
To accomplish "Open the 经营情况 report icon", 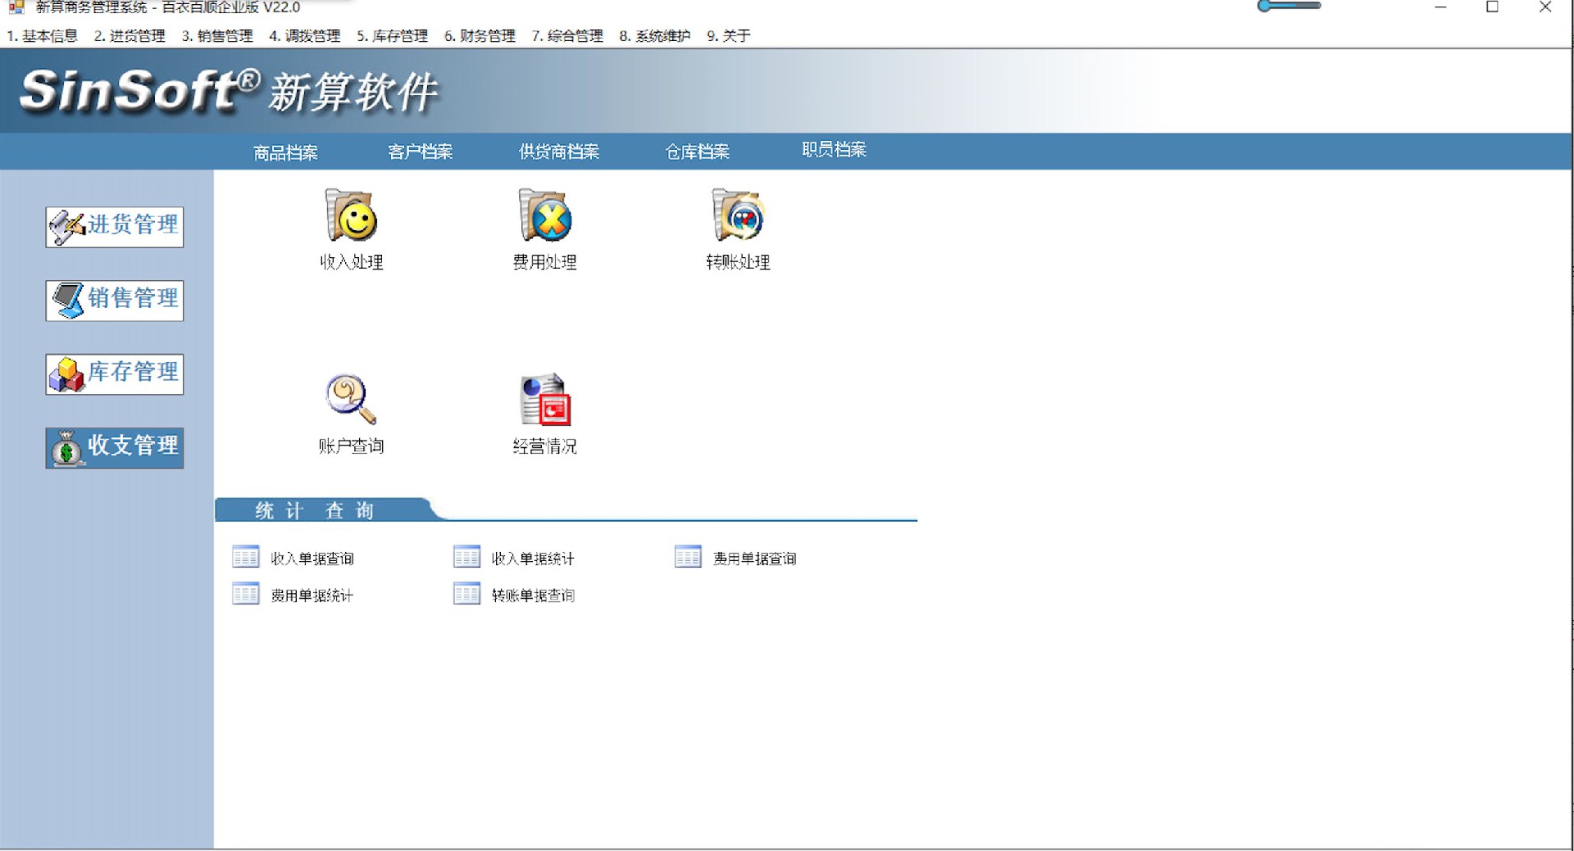I will 545,400.
